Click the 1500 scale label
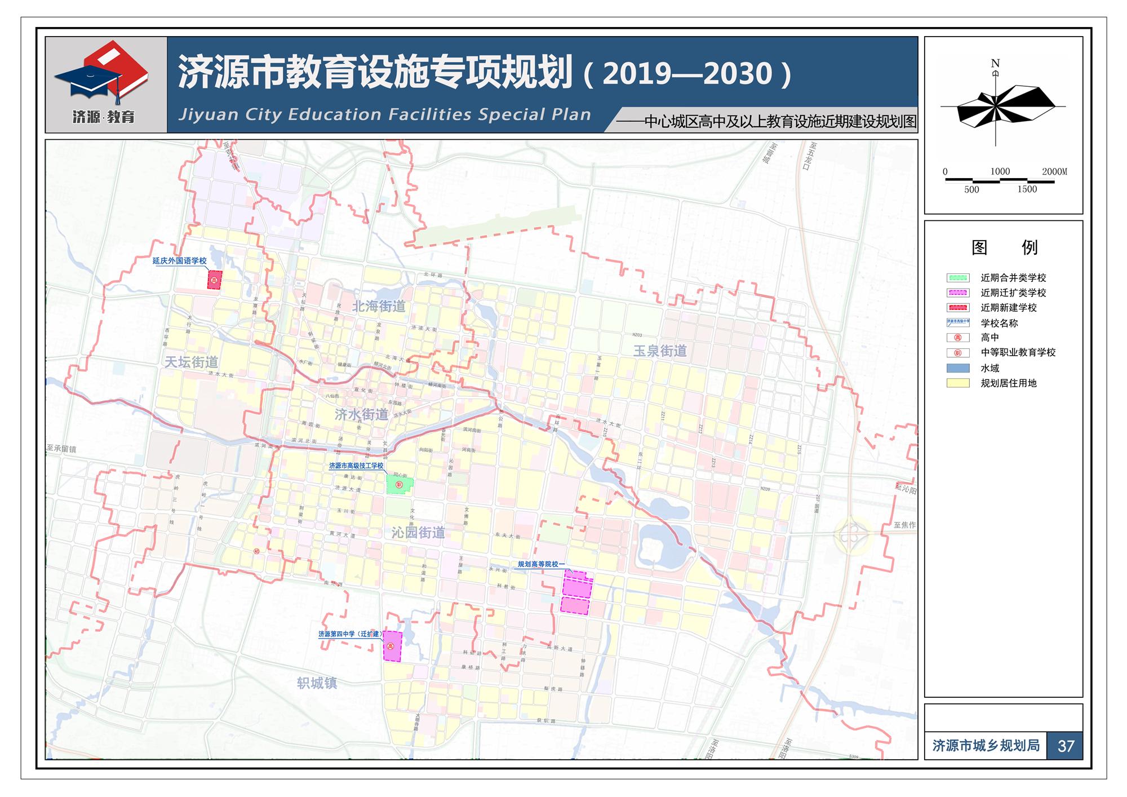 [x=1027, y=189]
